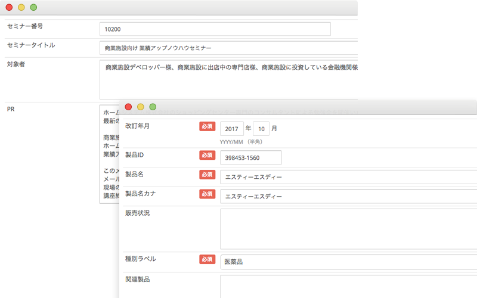Viewport: 477px width, 298px height.
Task: Click the 関連製品 label
Action: click(x=138, y=280)
